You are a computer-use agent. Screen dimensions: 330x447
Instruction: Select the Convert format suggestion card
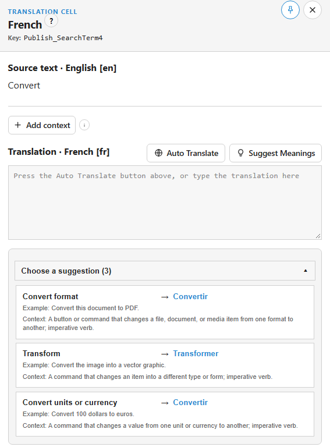[165, 312]
